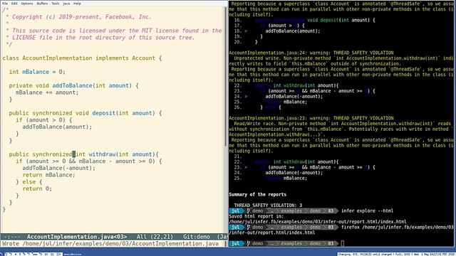Image resolution: width=456 pixels, height=256 pixels.
Task: Click the withdraw method signature in editor
Action: pos(84,154)
